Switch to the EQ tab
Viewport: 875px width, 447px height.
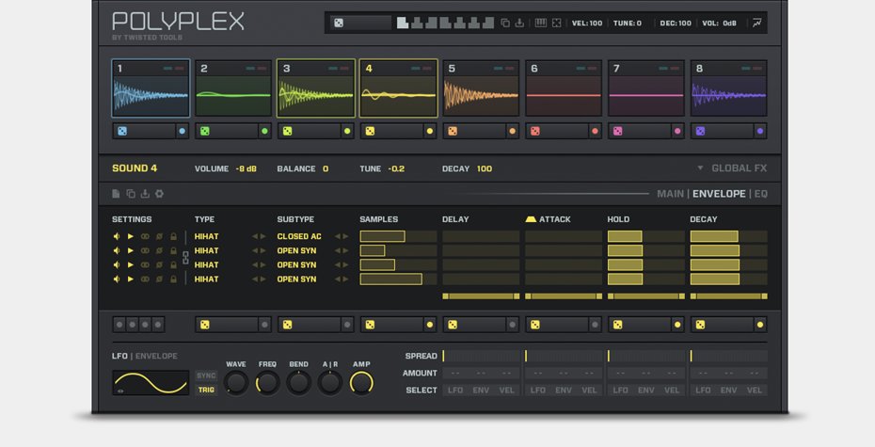click(x=760, y=194)
